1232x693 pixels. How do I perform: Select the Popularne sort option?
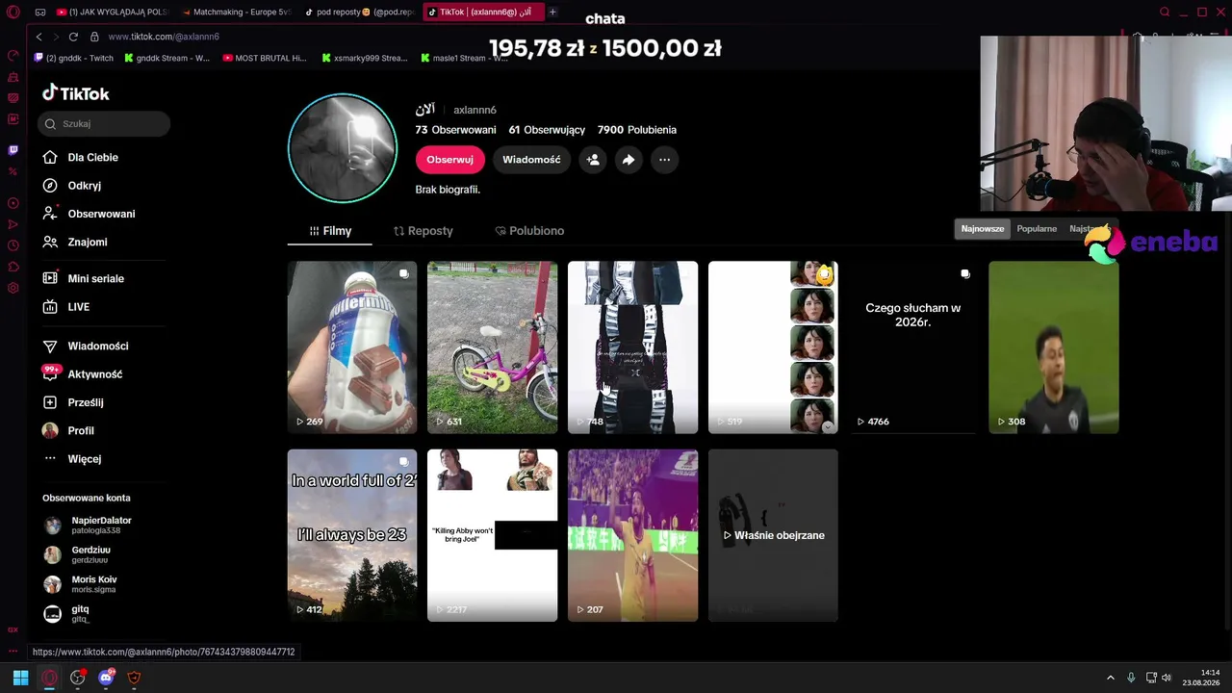tap(1037, 229)
